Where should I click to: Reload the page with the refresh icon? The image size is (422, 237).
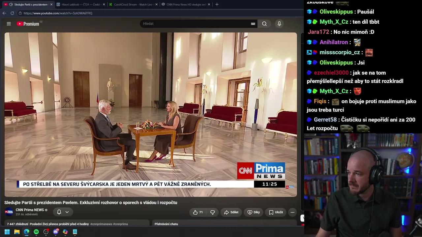click(12, 13)
